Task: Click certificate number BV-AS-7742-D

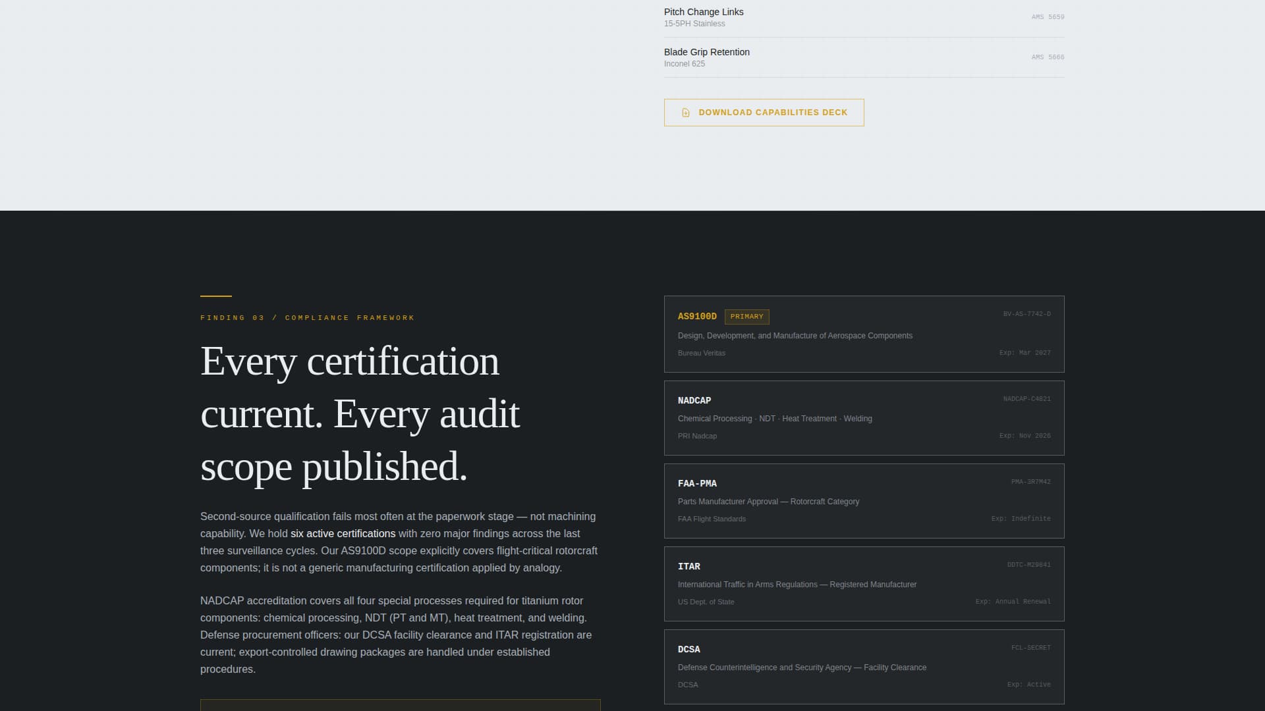Action: pyautogui.click(x=1026, y=315)
